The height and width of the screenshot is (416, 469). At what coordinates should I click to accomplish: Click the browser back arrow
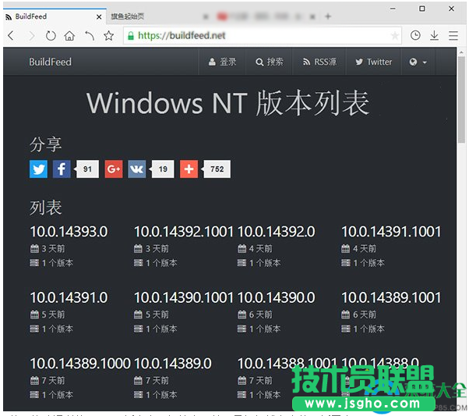click(11, 36)
